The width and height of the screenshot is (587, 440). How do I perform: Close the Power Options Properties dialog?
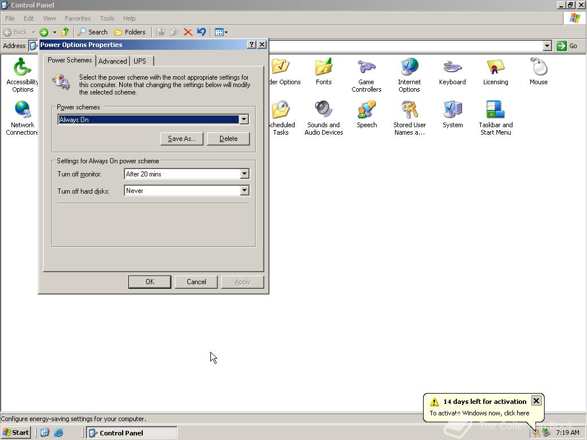(x=262, y=45)
